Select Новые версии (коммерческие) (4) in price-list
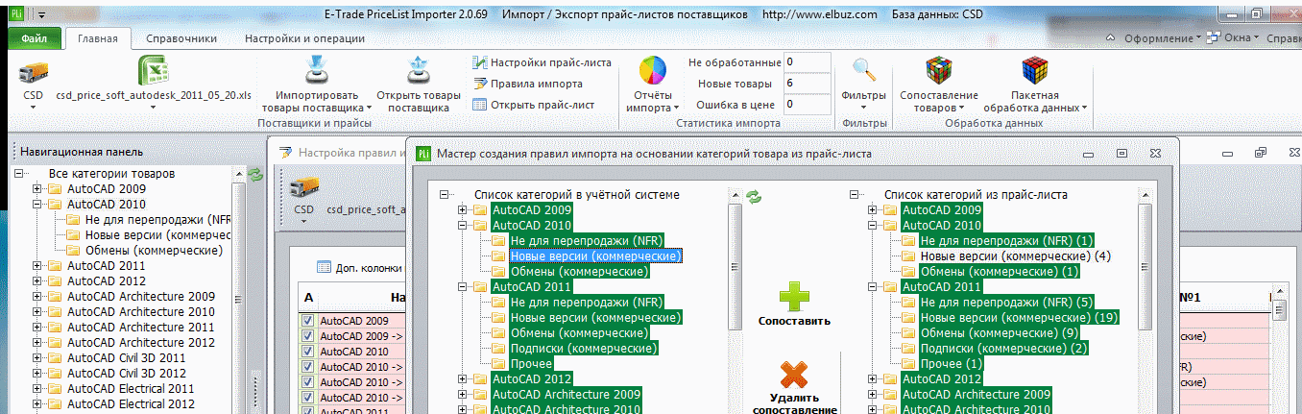The image size is (1302, 414). click(1016, 256)
